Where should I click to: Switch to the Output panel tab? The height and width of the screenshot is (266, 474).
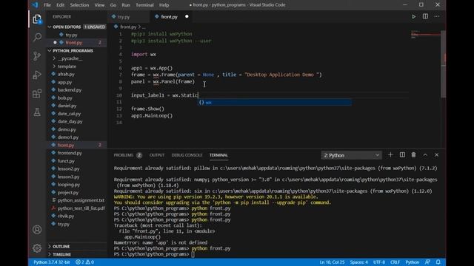pos(157,155)
